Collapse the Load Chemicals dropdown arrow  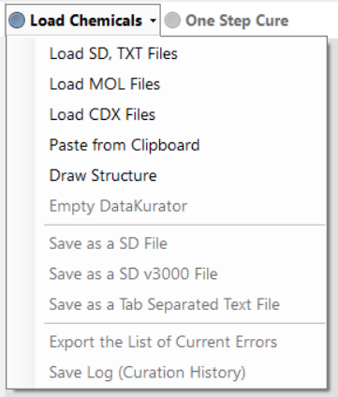coord(153,21)
